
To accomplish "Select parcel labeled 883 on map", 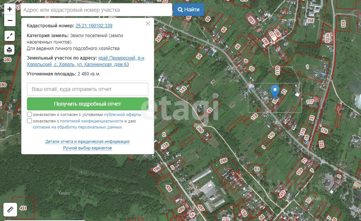I will click(251, 20).
